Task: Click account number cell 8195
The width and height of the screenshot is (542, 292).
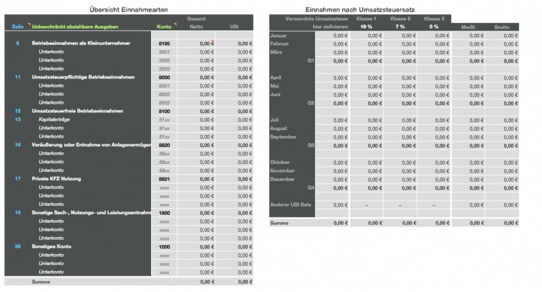Action: click(x=164, y=43)
